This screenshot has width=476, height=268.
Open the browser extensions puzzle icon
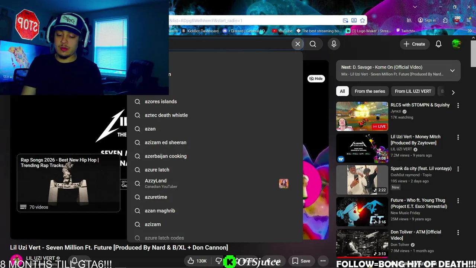[x=445, y=20]
